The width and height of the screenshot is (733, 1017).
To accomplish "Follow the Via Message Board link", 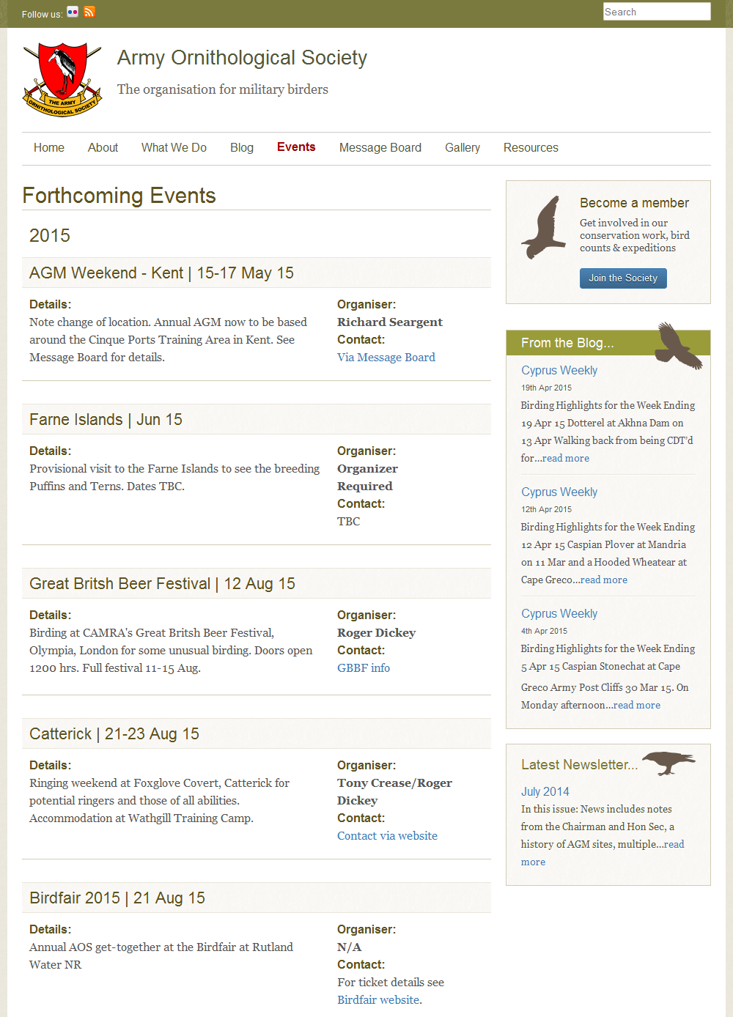I will tap(386, 358).
